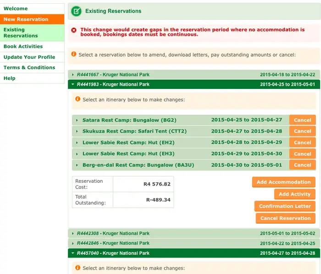The image size is (321, 274).
Task: Expand the Lower Sabie Rest Camp Hut (EH3) itinerary
Action: click(x=181, y=154)
